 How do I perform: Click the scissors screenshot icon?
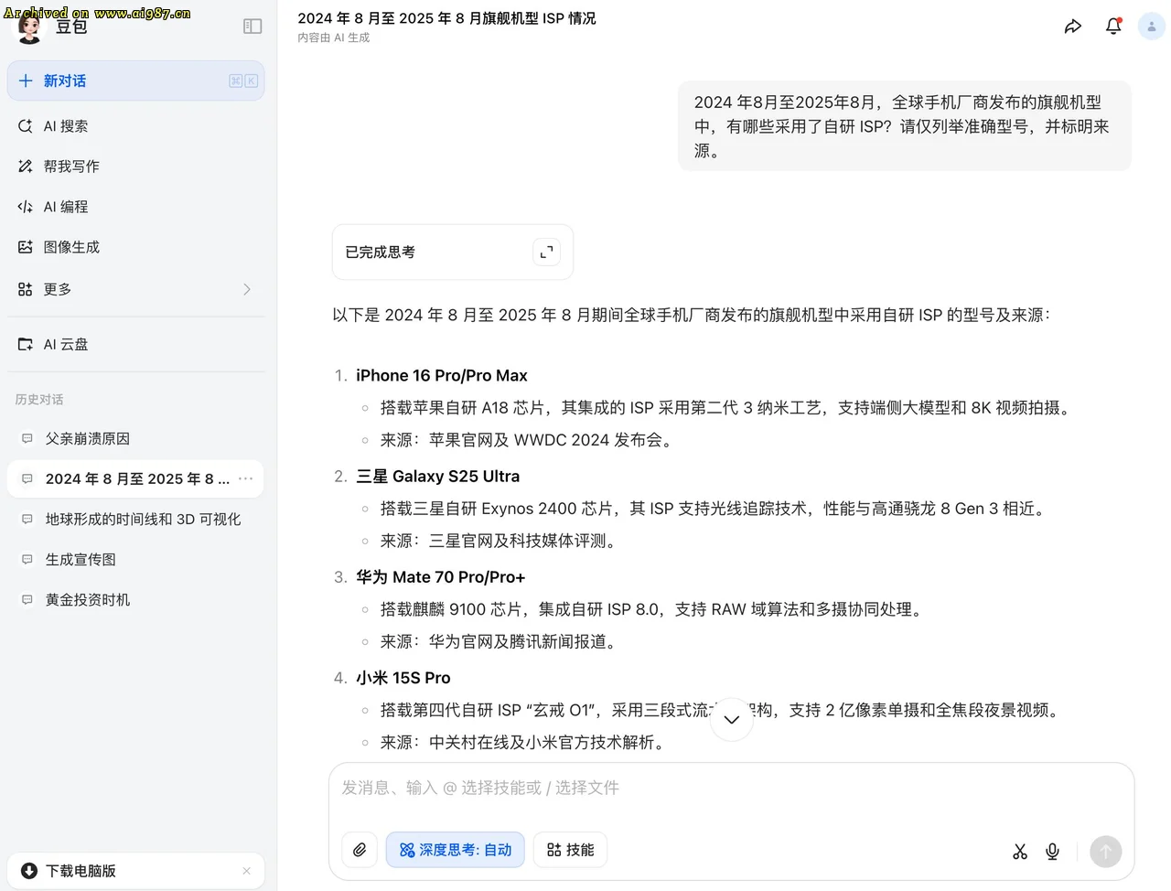[1020, 851]
